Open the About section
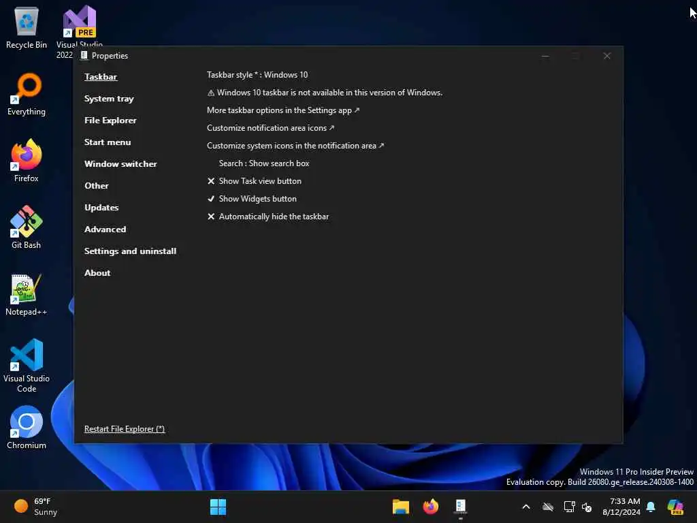The image size is (697, 523). 97,273
